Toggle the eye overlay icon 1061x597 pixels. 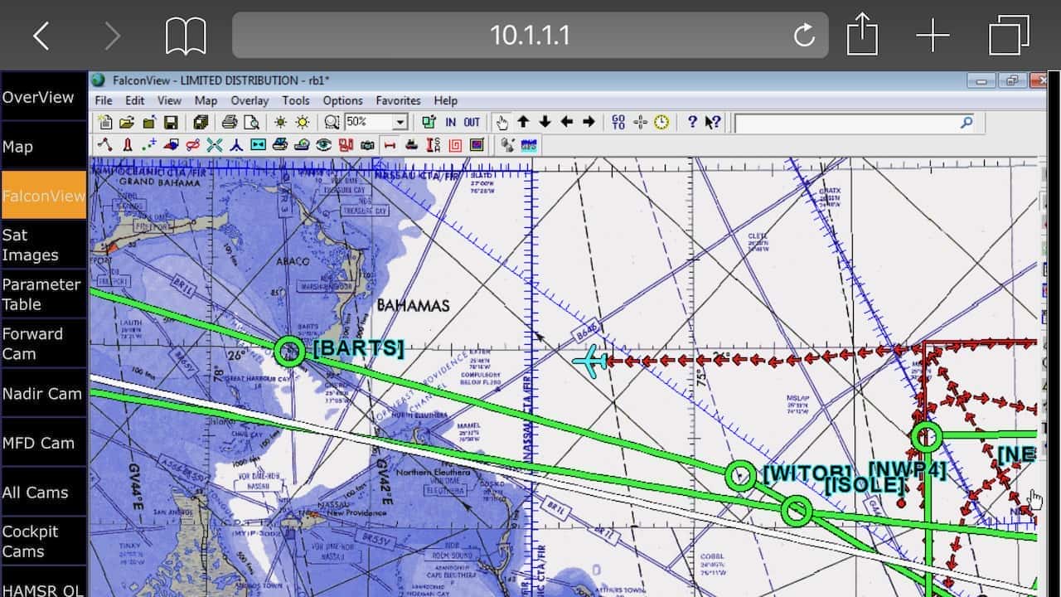(323, 145)
